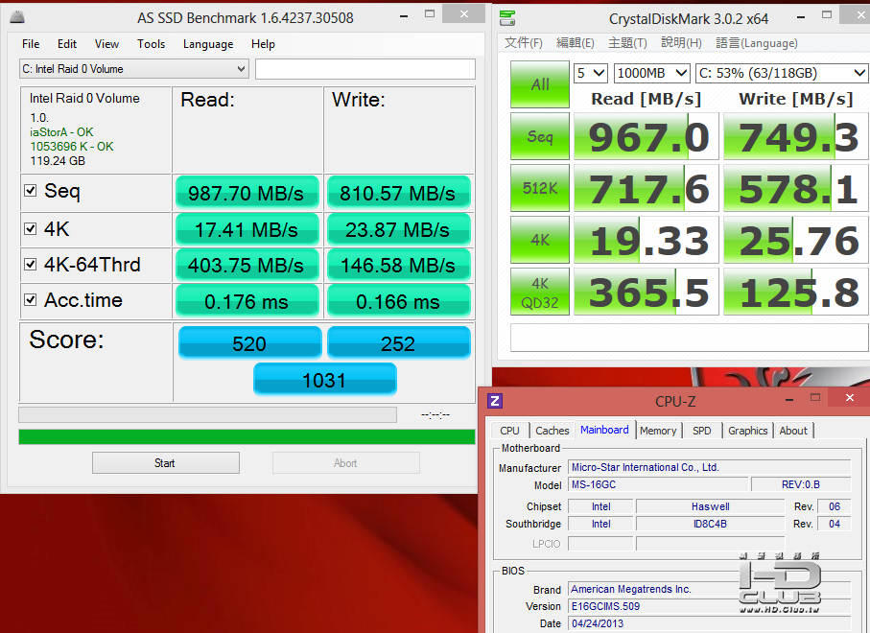Click the CrystalDiskMark comment field below results

click(689, 338)
